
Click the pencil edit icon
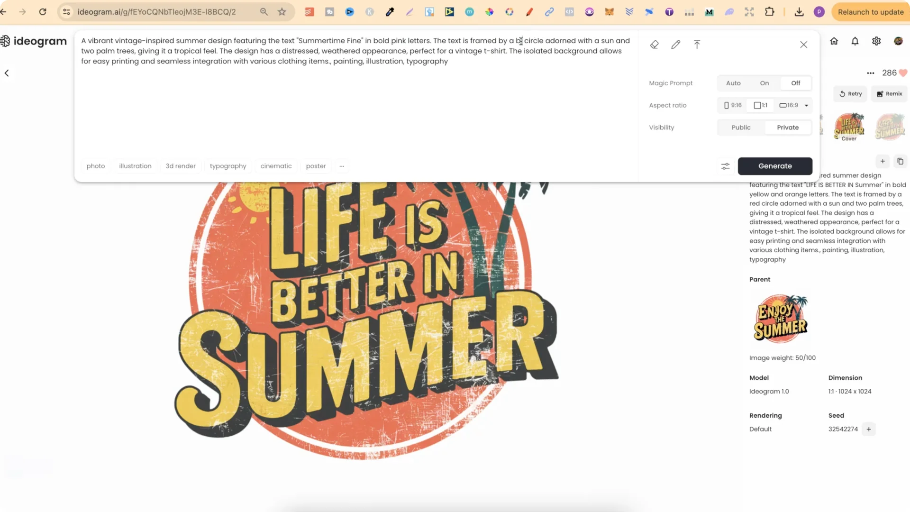click(x=676, y=45)
